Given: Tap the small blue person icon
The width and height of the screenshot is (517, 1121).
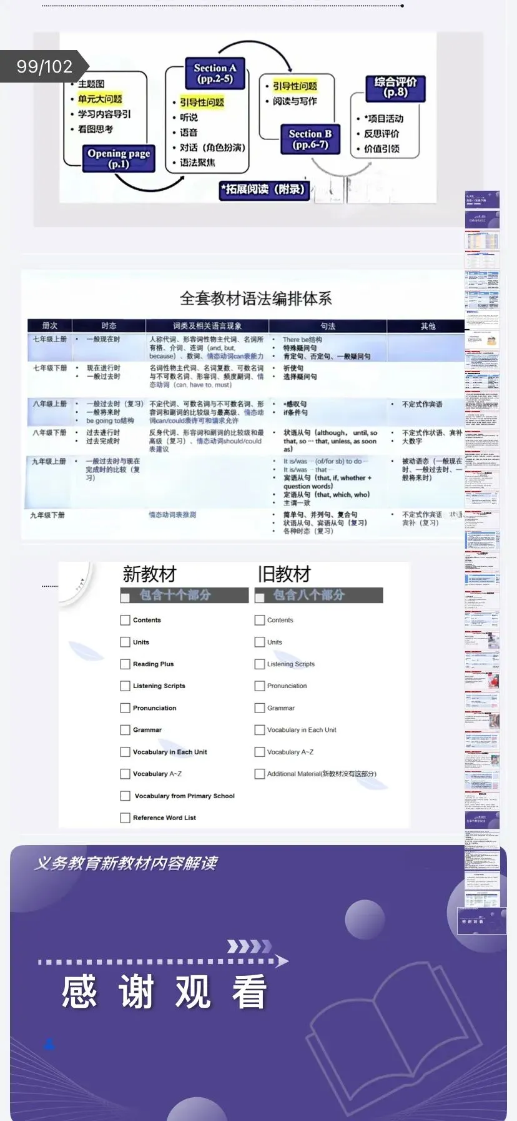Looking at the screenshot, I should coord(49,1043).
